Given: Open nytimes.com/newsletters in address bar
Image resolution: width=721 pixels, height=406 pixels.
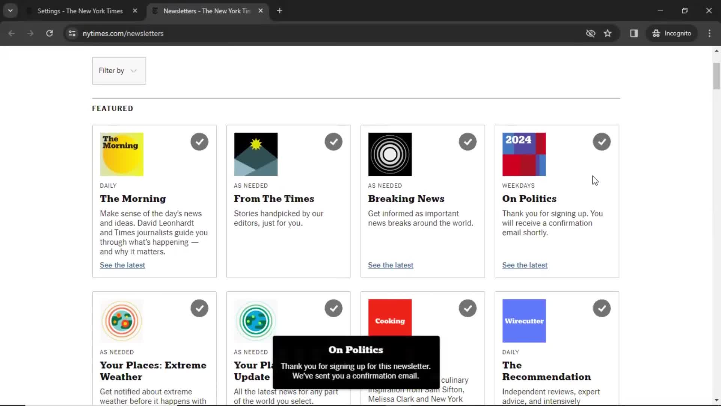Looking at the screenshot, I should pos(123,33).
